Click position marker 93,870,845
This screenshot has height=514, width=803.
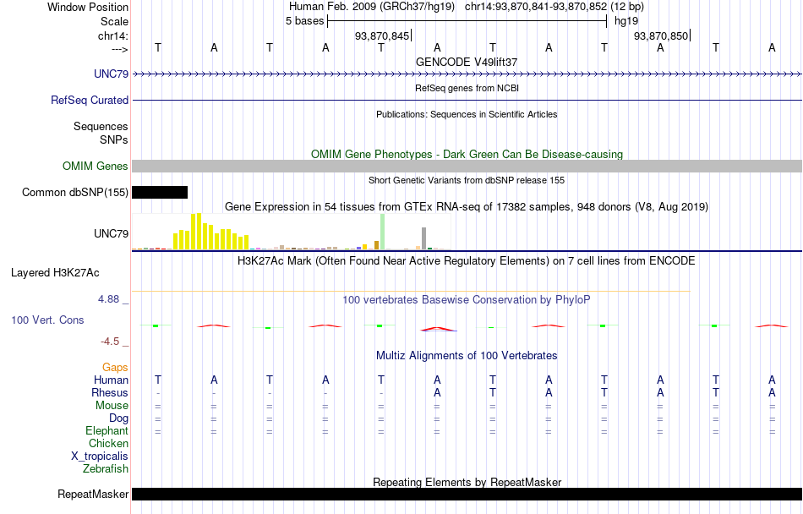tap(382, 36)
